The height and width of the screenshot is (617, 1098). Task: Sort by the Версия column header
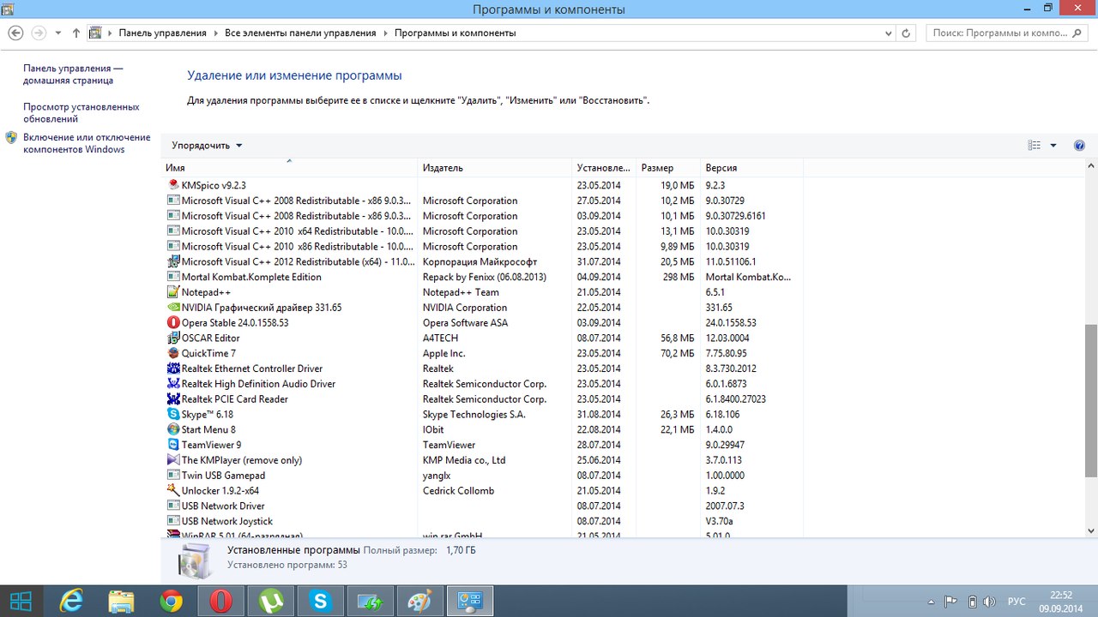(x=751, y=168)
